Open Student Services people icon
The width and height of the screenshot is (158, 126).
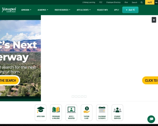[x=117, y=113]
